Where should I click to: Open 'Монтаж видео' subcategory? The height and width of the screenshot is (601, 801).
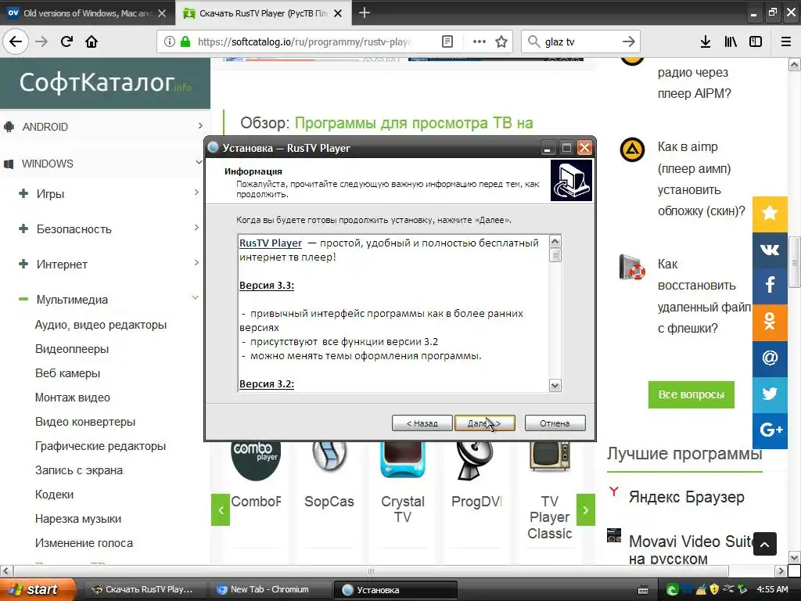[73, 398]
